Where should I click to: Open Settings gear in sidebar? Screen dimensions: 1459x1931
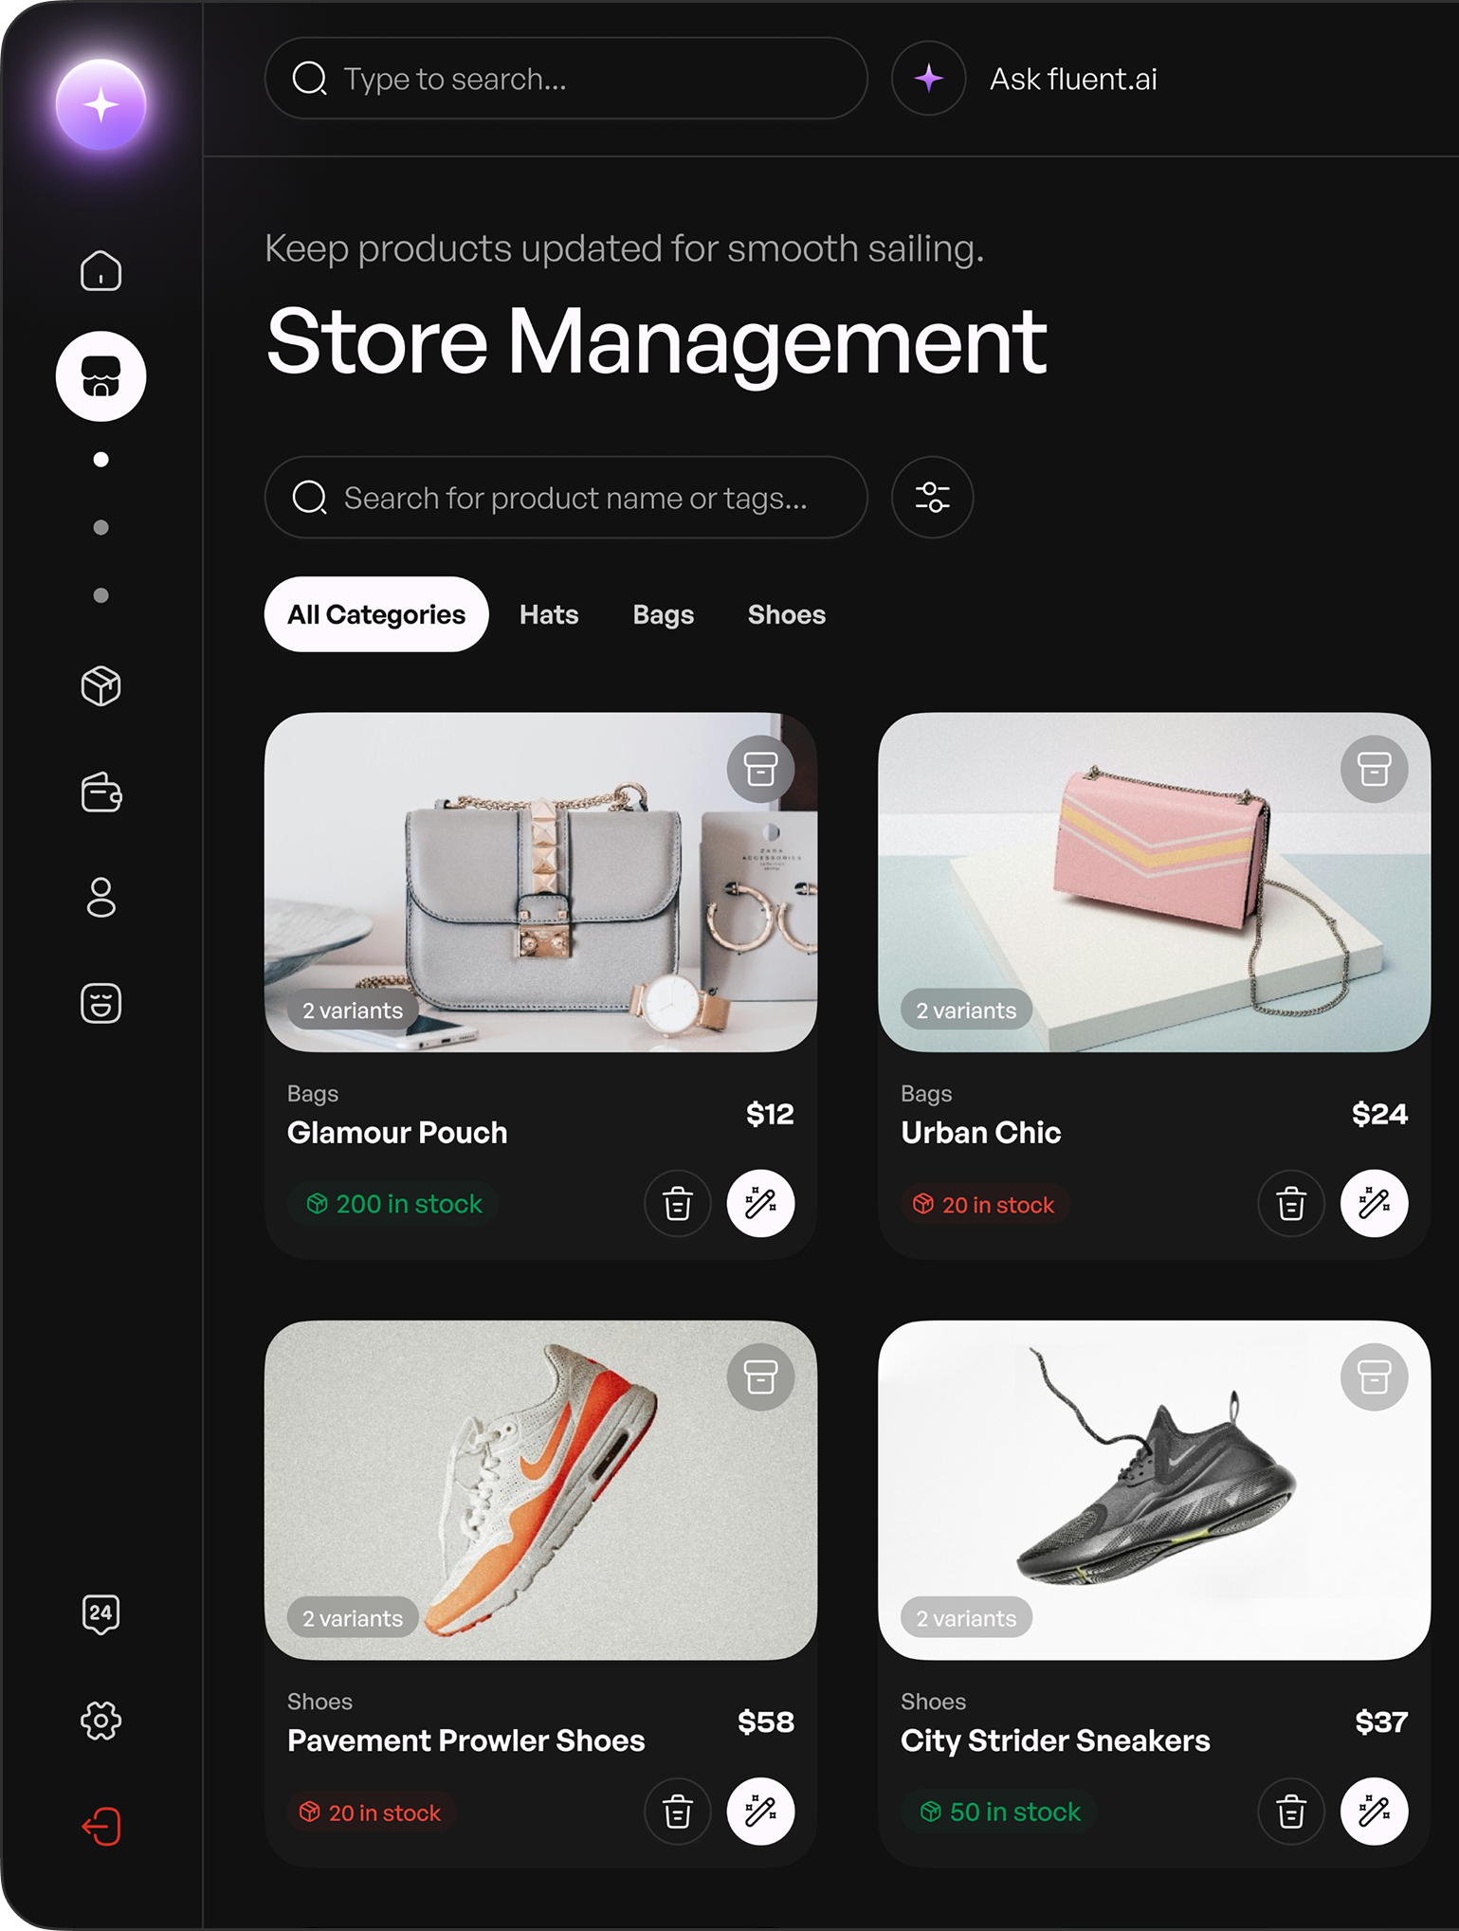(100, 1720)
